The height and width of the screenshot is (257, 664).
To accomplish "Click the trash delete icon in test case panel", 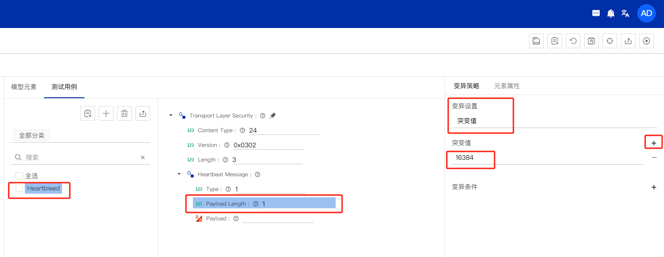I will (124, 113).
